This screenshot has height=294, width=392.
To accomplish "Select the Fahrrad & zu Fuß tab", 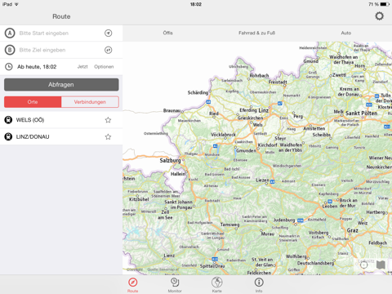I will 256,33.
